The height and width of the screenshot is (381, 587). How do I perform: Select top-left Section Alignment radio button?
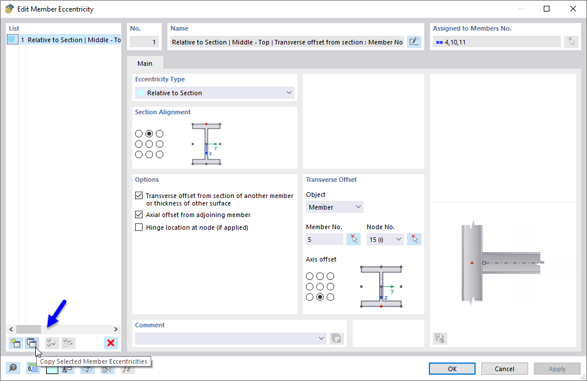click(139, 133)
